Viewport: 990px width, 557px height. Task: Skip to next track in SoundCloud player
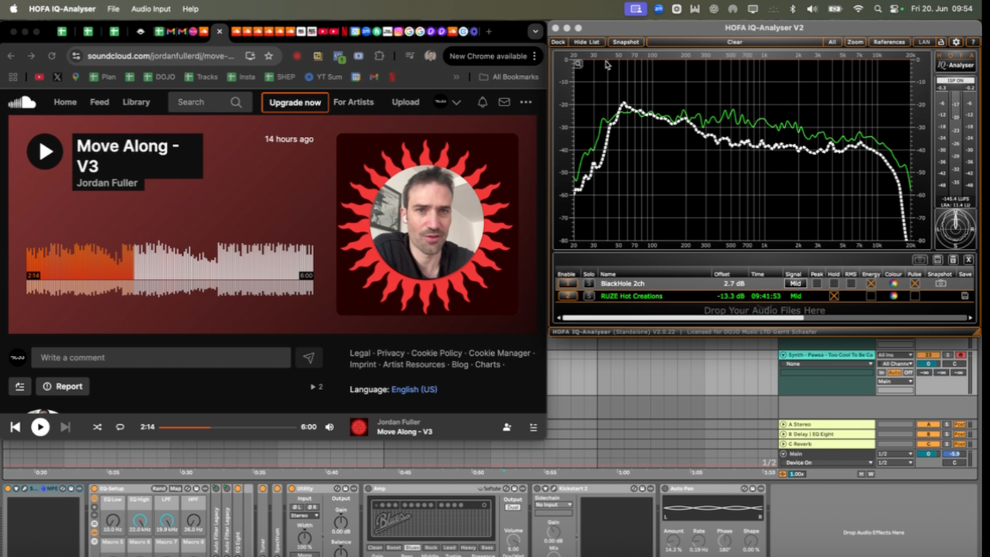(x=66, y=427)
